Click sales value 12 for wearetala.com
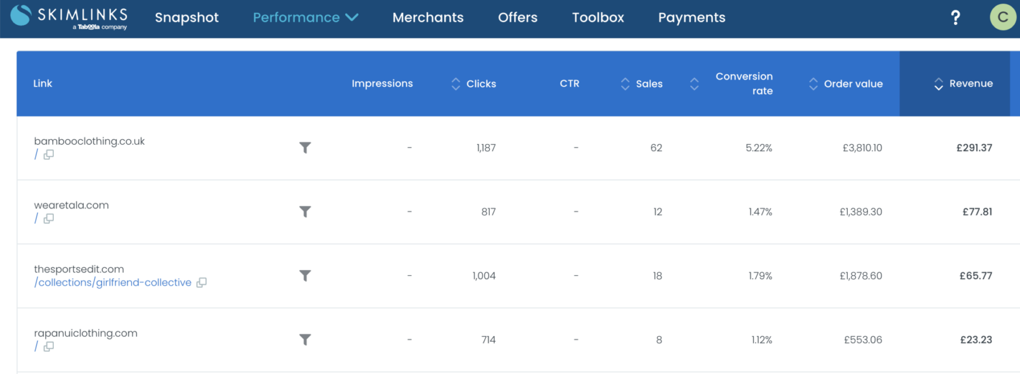The height and width of the screenshot is (374, 1020). [657, 212]
